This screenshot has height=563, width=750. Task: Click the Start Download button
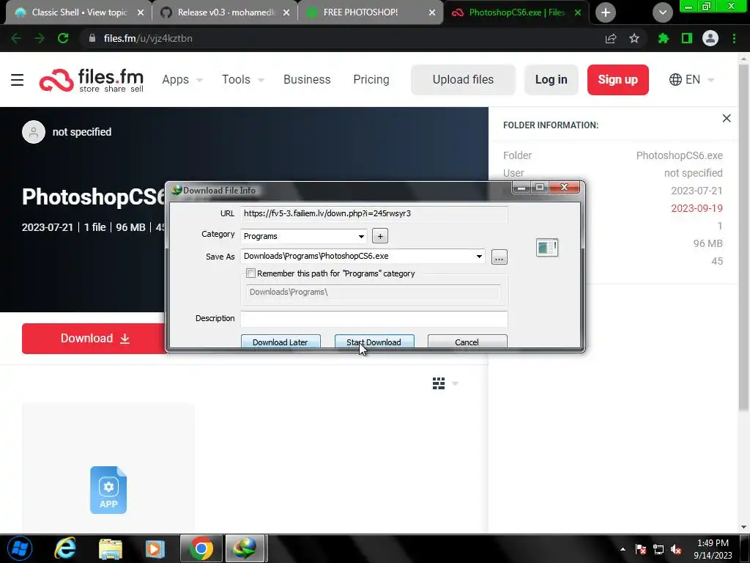click(374, 342)
